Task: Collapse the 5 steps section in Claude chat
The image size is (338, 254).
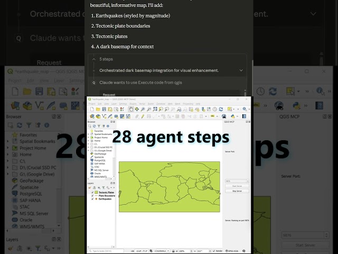Action: click(94, 59)
